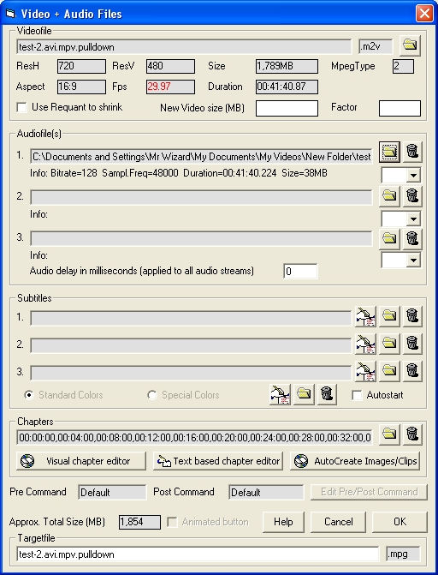Image resolution: width=438 pixels, height=575 pixels.
Task: Browse for the video file with folder icon
Action: (410, 45)
